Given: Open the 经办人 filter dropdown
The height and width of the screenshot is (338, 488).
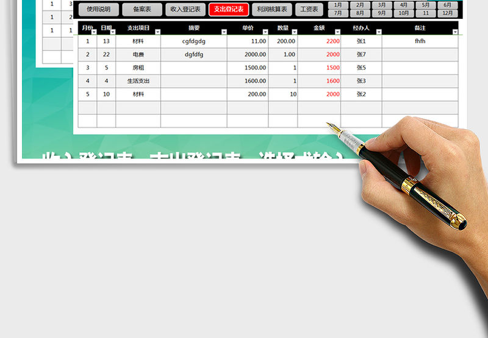Looking at the screenshot, I should (x=379, y=32).
